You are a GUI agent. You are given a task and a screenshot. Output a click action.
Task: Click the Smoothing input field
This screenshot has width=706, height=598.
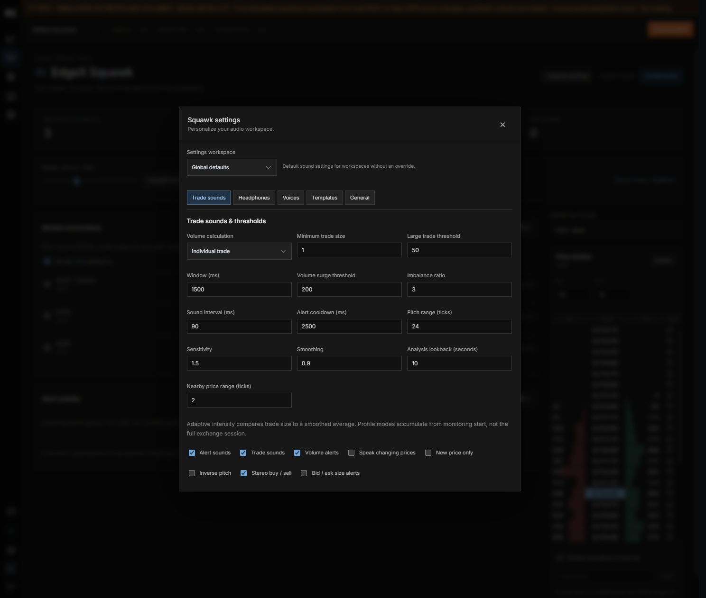(349, 363)
